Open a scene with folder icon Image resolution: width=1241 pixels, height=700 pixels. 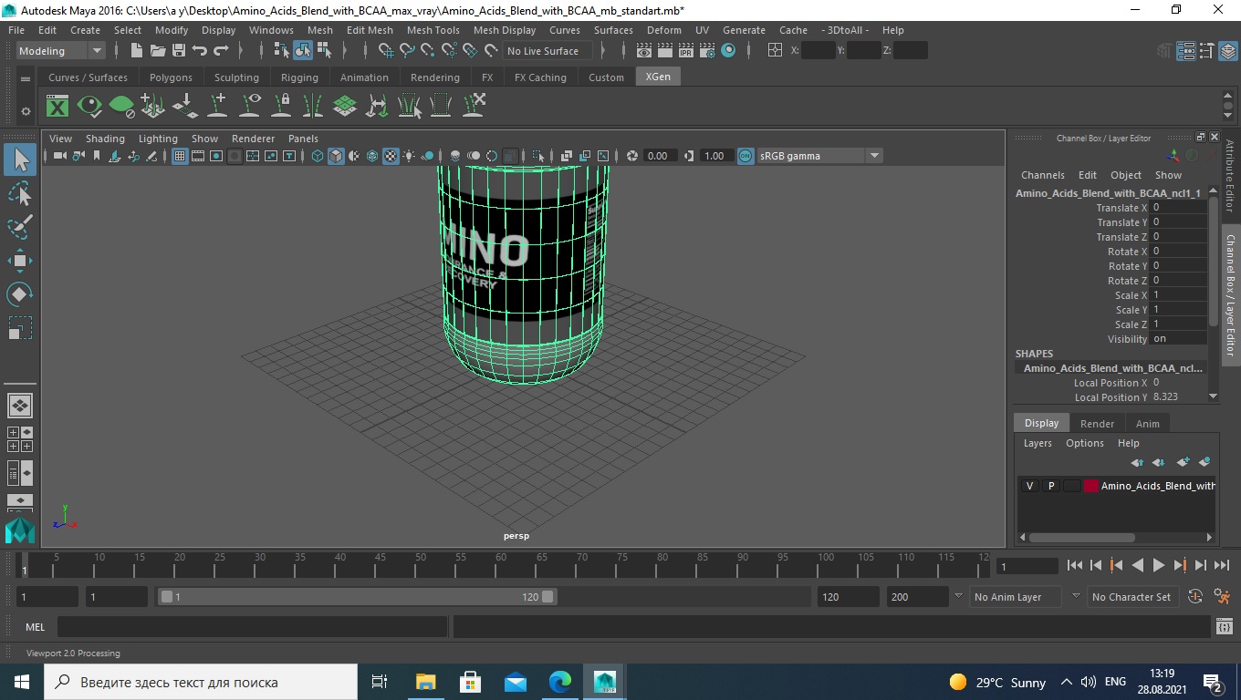pyautogui.click(x=158, y=50)
